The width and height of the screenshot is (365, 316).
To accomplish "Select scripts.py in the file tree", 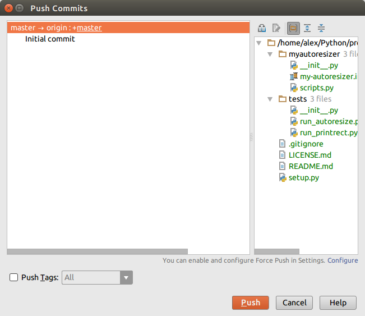I will coord(317,88).
